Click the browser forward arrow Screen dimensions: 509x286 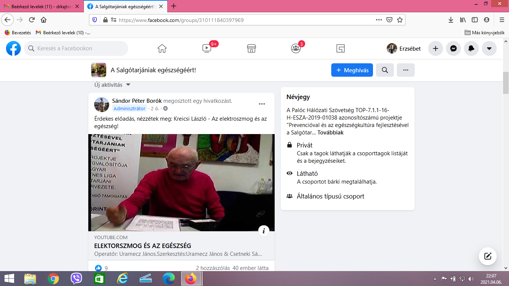[x=20, y=20]
